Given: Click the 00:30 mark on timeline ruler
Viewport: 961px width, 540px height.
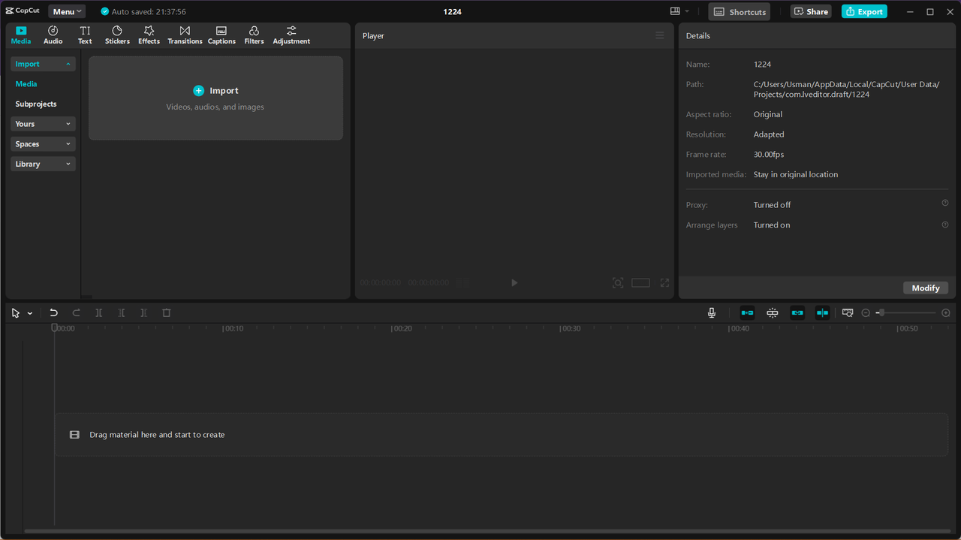Looking at the screenshot, I should point(571,328).
